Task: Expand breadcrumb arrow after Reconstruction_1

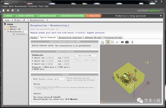Action: (47, 20)
